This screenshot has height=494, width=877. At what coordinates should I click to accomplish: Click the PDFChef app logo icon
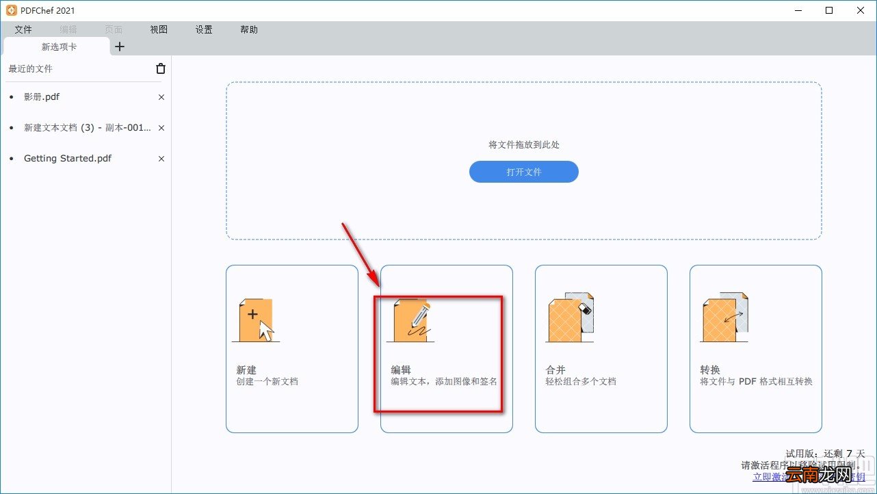point(11,10)
